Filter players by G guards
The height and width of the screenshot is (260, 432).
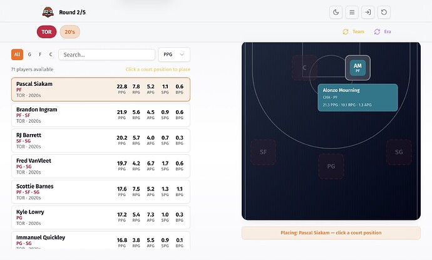click(x=29, y=55)
